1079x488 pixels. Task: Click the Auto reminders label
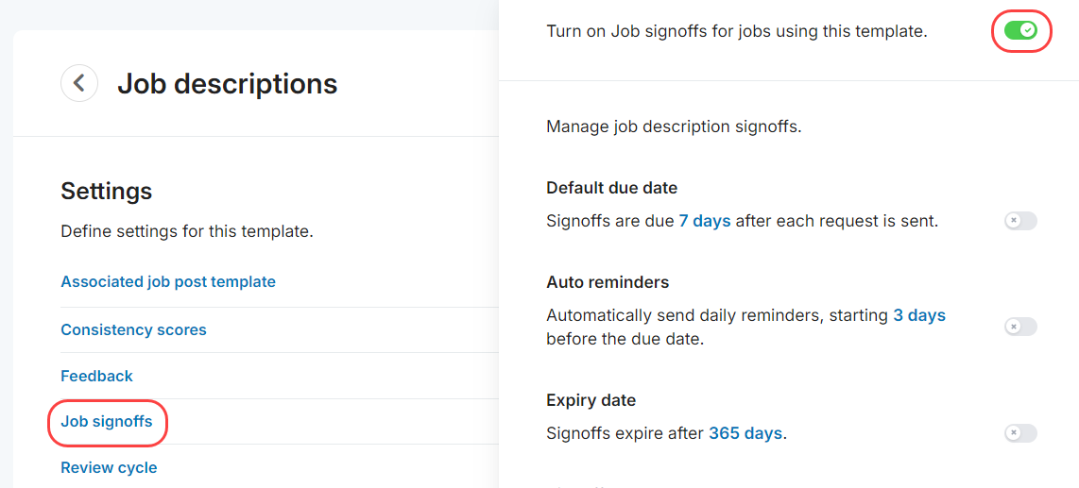(608, 282)
